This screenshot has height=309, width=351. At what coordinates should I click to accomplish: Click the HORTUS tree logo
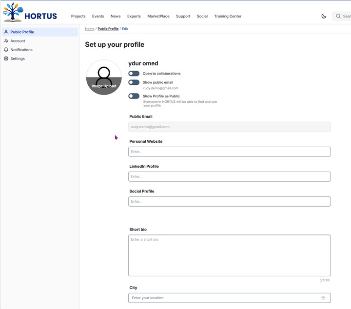tap(14, 12)
